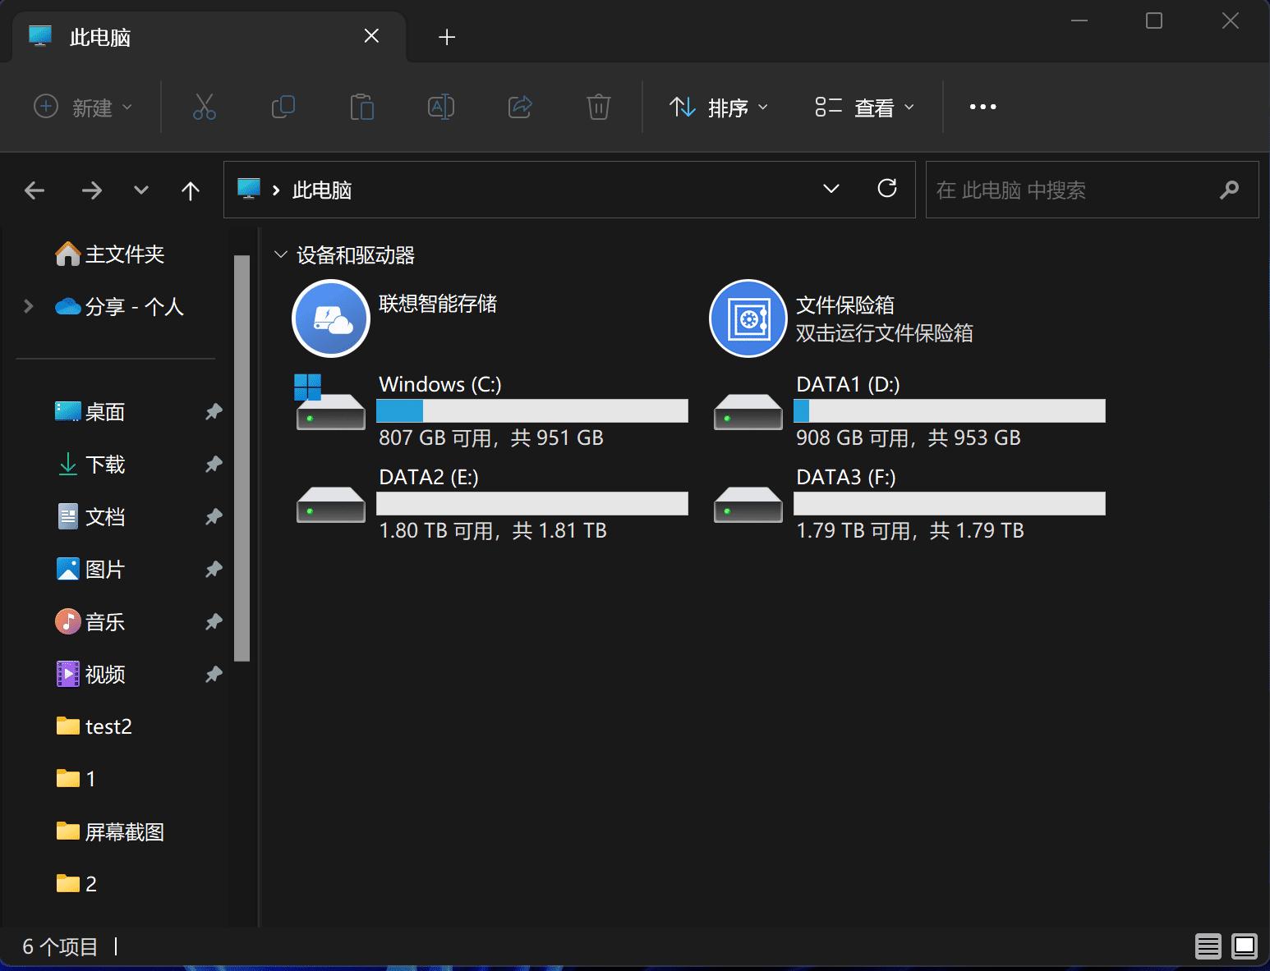Screen dimensions: 1270x971
Task: Click the Windows C: disk usage bar
Action: pos(532,410)
